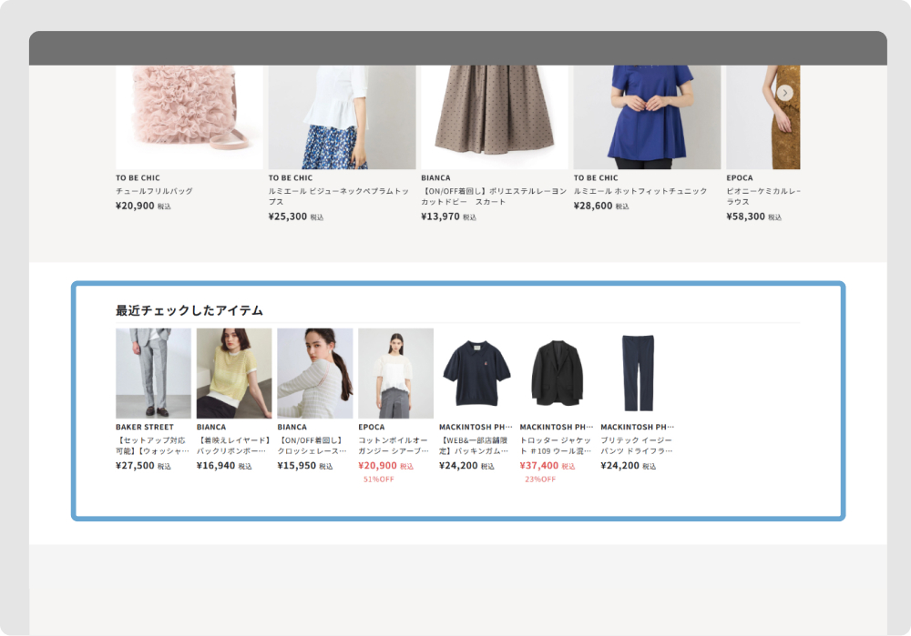This screenshot has height=636, width=911.
Task: Click 【ON/OFF着回し】ポリエステルレーヨン skirt name
Action: pyautogui.click(x=494, y=197)
